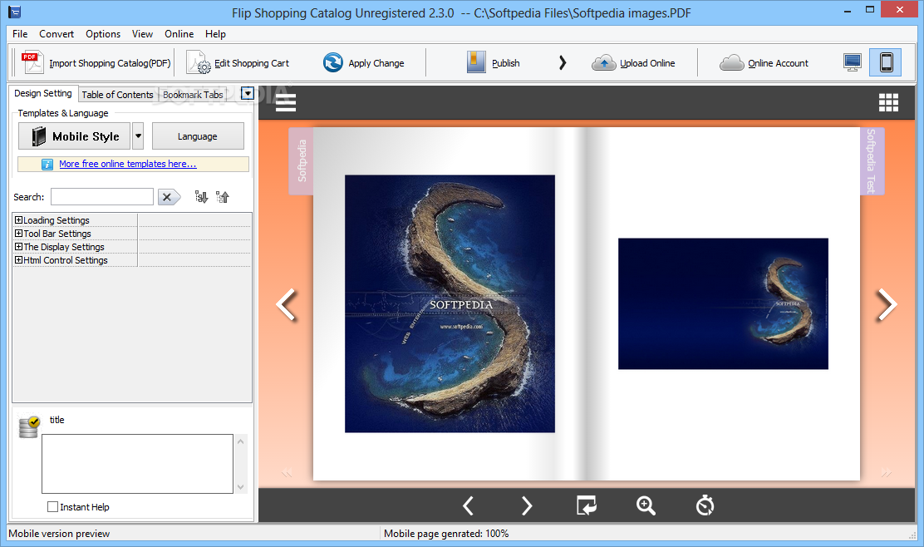Open the Help menu

[216, 33]
